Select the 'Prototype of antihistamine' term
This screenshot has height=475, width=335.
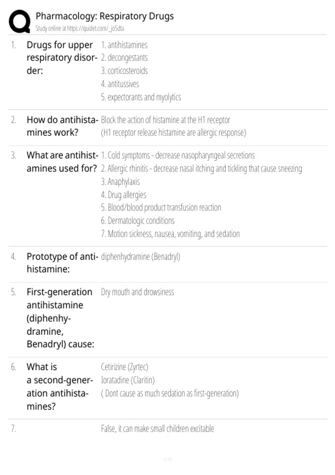pyautogui.click(x=62, y=263)
